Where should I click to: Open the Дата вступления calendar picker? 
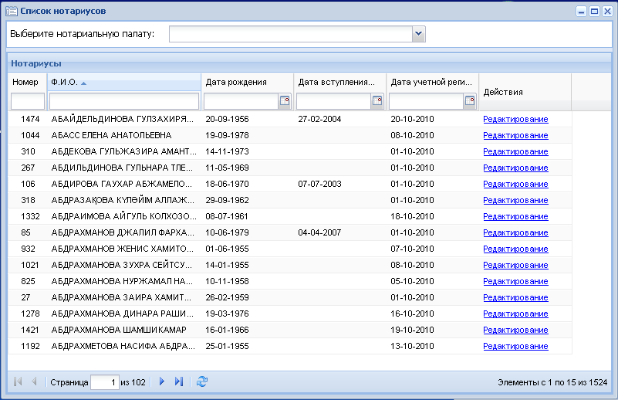click(x=377, y=101)
